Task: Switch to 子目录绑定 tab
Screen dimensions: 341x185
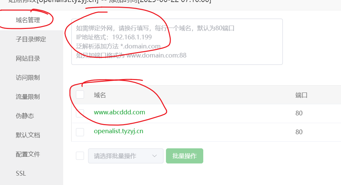Action: 31,39
